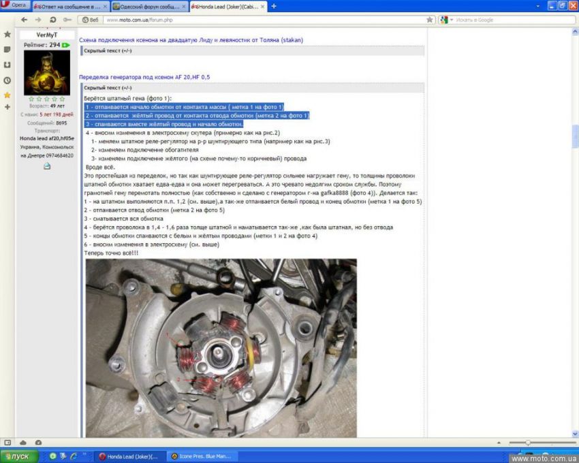Open the 'Схема подключения ксенона' link
Viewport: 579px width, 463px height.
[x=191, y=40]
